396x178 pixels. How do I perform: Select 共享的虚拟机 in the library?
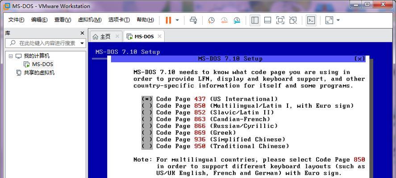point(39,73)
